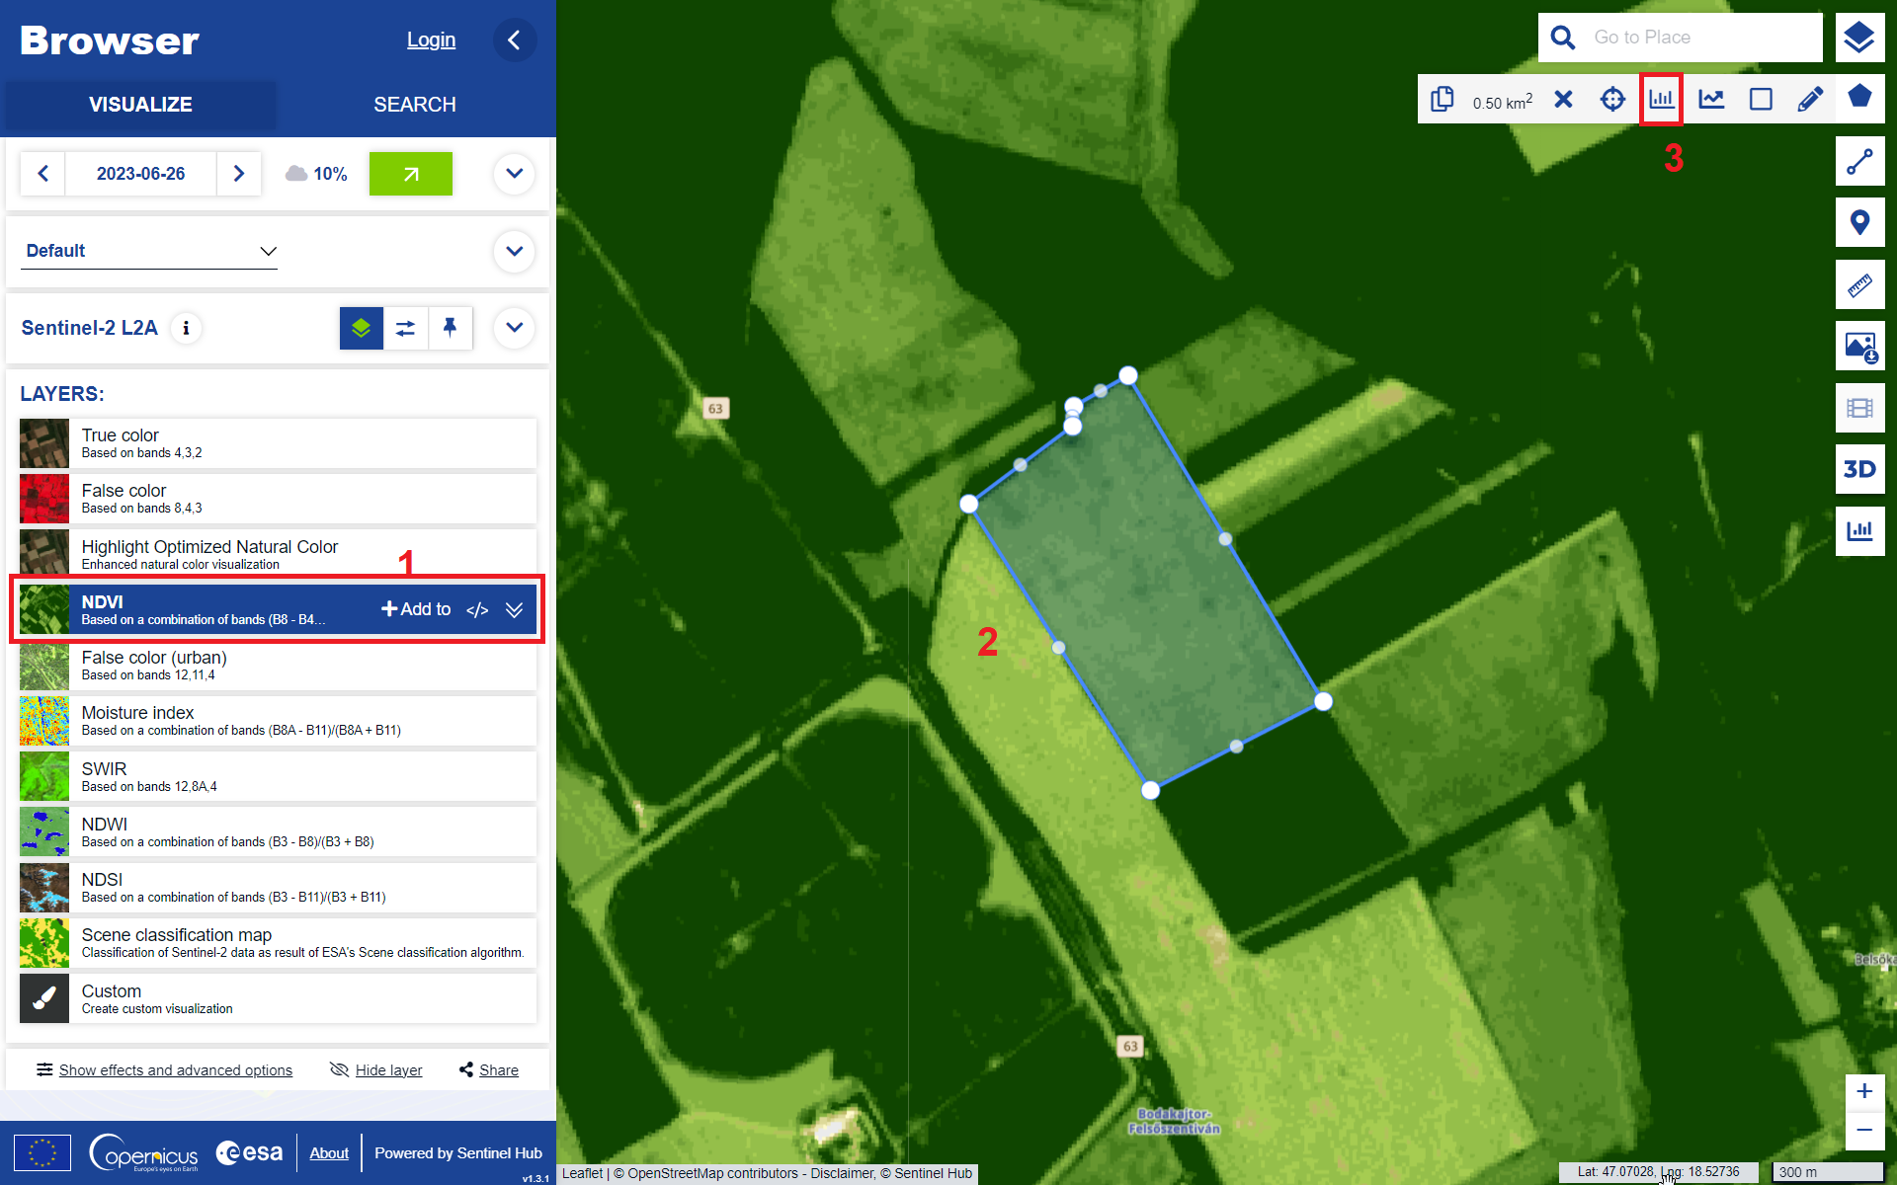1897x1185 pixels.
Task: Expand the date panel chevron
Action: [514, 174]
